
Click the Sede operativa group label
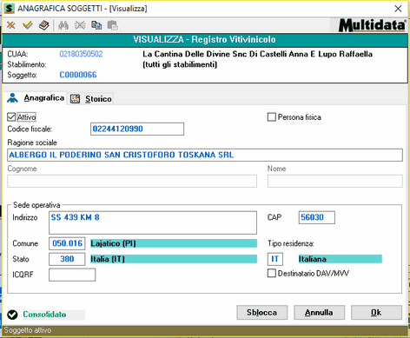pos(36,205)
